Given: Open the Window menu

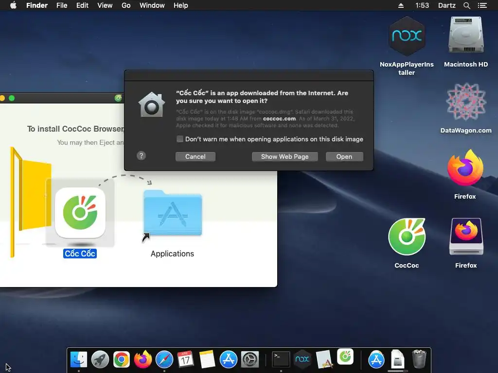Looking at the screenshot, I should pos(152,5).
